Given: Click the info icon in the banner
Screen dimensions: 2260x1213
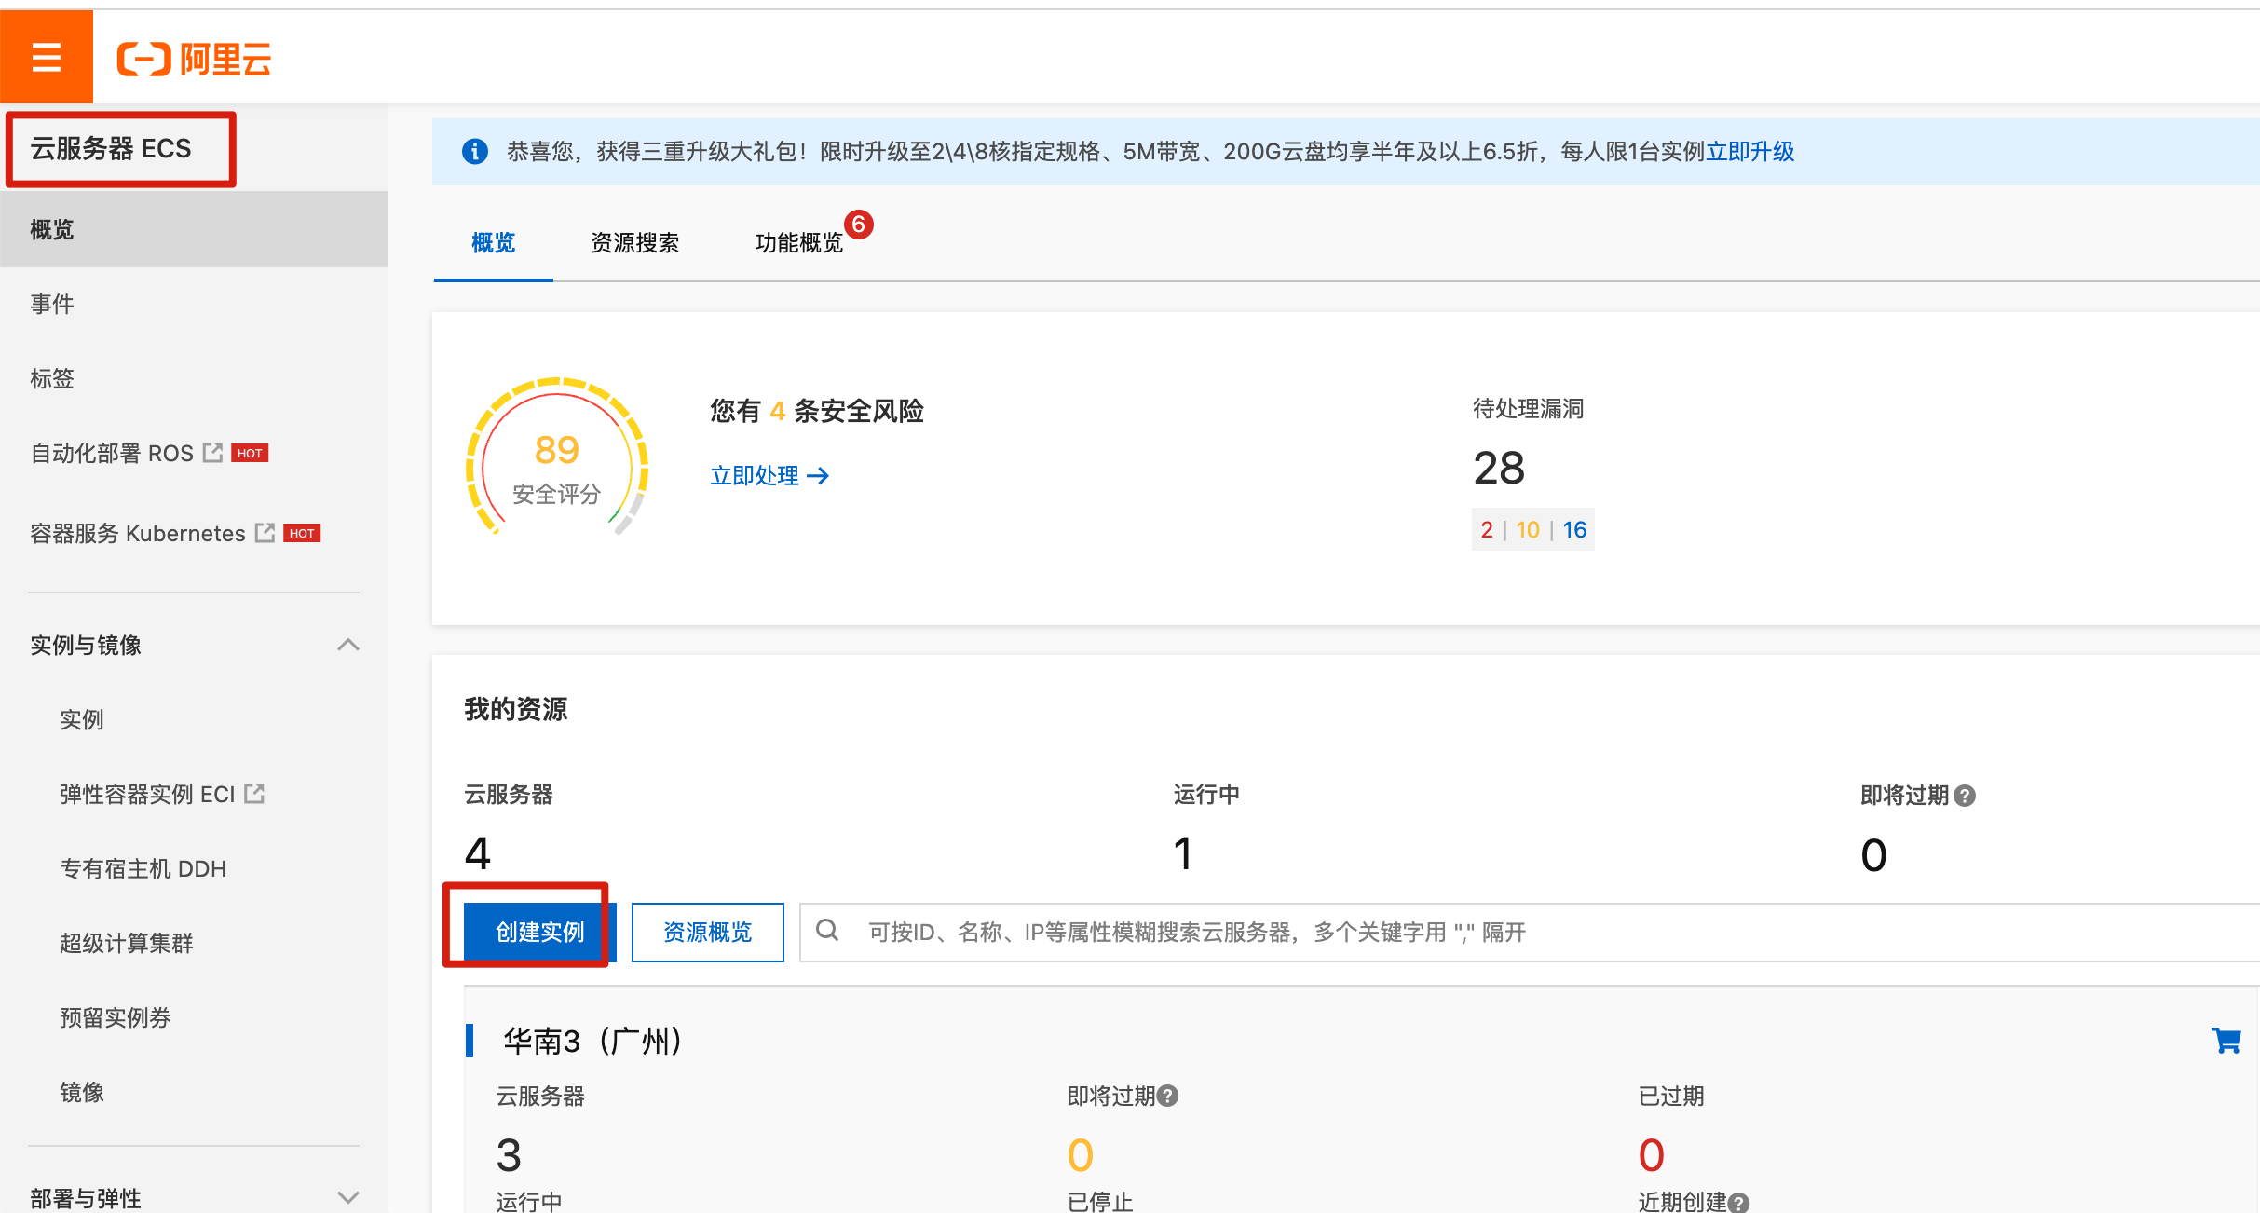Looking at the screenshot, I should (x=475, y=151).
